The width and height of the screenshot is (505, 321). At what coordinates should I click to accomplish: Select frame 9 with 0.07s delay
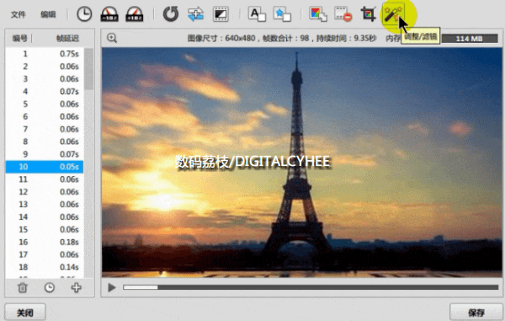[x=45, y=154]
